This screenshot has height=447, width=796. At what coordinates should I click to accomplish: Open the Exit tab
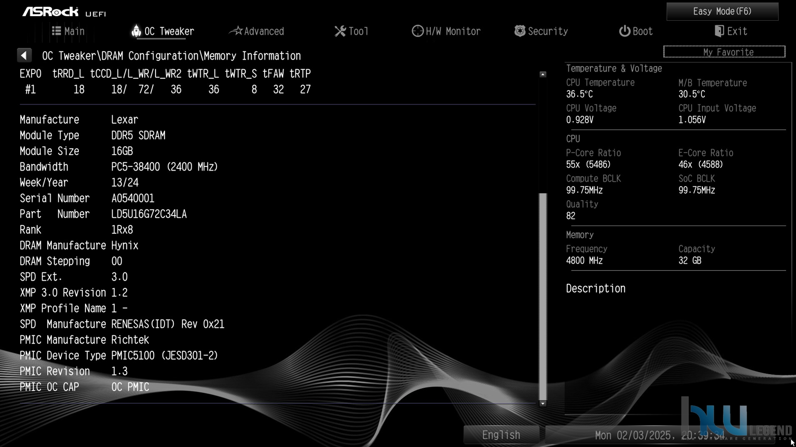click(731, 31)
